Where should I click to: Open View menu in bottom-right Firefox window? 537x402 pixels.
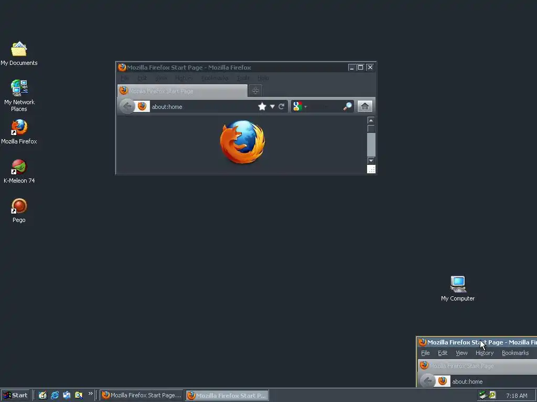coord(461,353)
